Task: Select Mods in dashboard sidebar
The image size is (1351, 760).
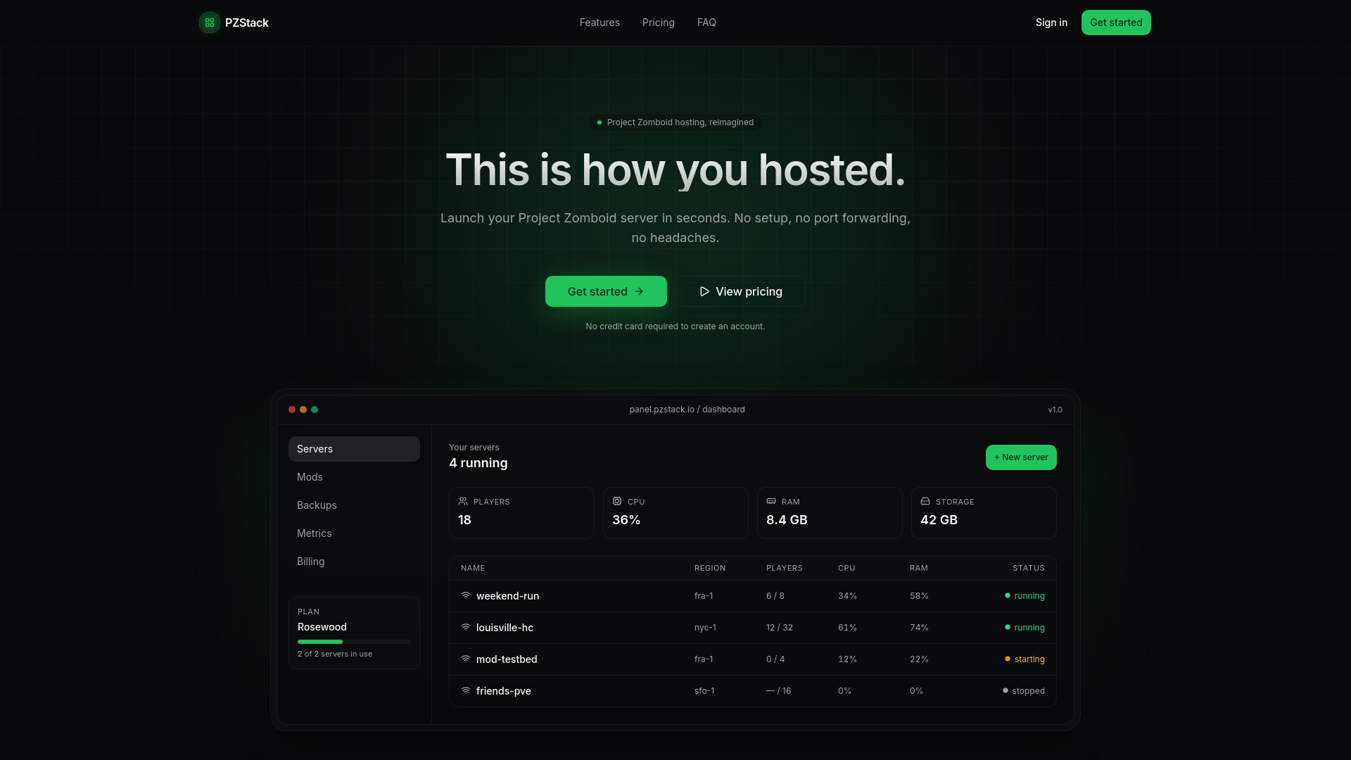Action: tap(354, 477)
